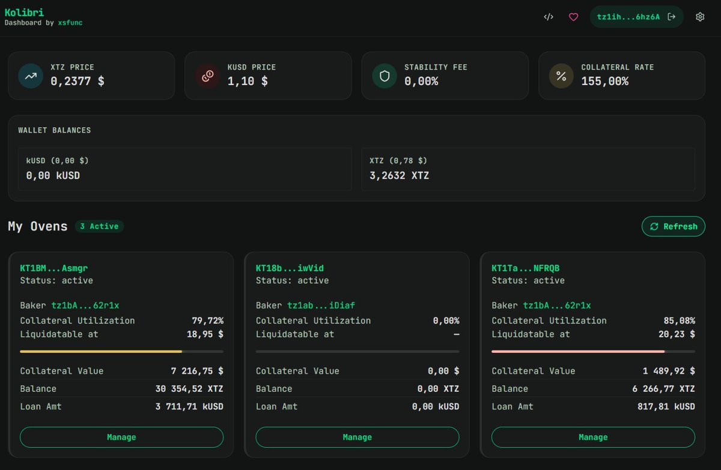The height and width of the screenshot is (470, 721).
Task: Click the Refresh ovens button
Action: point(673,226)
